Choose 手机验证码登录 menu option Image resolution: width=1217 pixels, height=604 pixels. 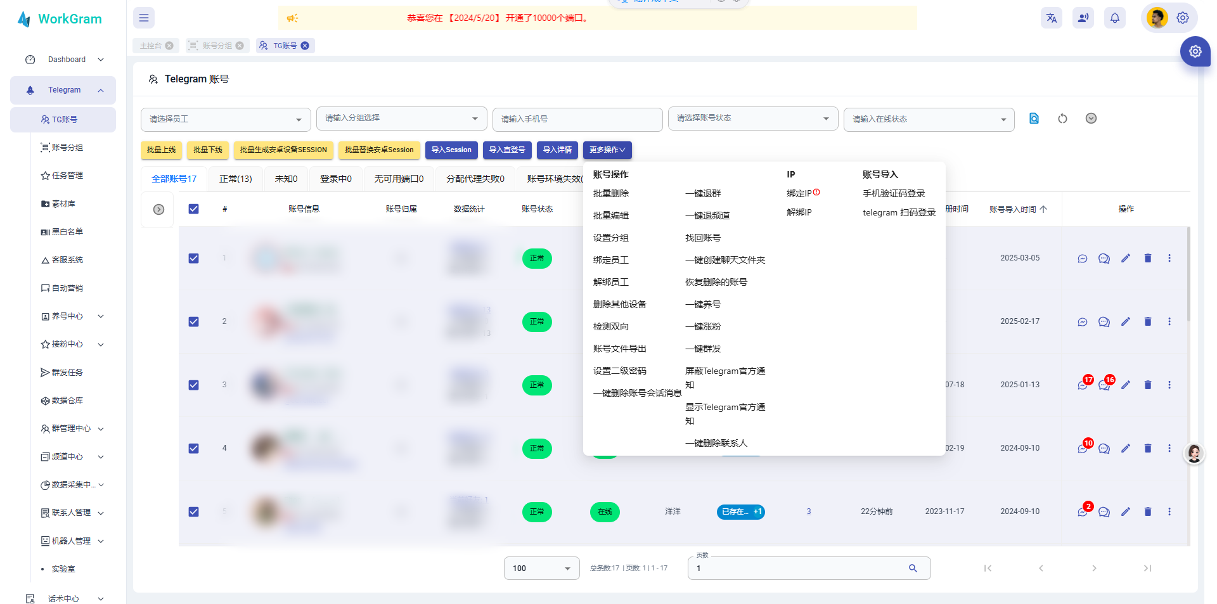tap(894, 193)
